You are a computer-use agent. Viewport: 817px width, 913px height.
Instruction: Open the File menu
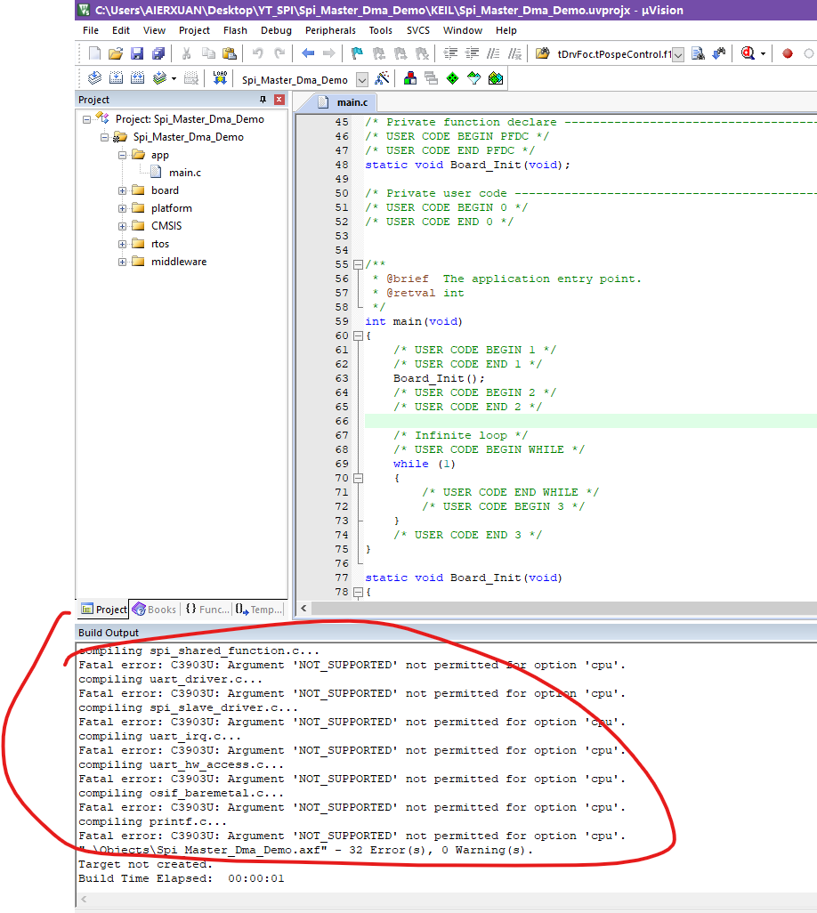pos(90,30)
